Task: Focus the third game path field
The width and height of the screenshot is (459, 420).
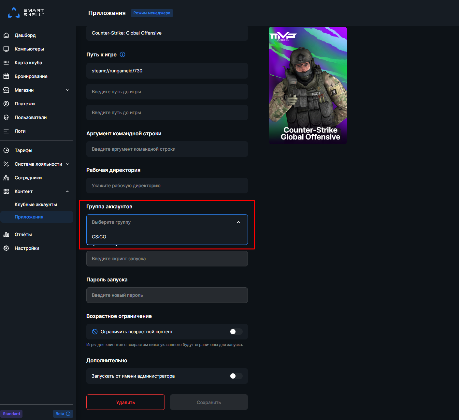Action: click(167, 112)
